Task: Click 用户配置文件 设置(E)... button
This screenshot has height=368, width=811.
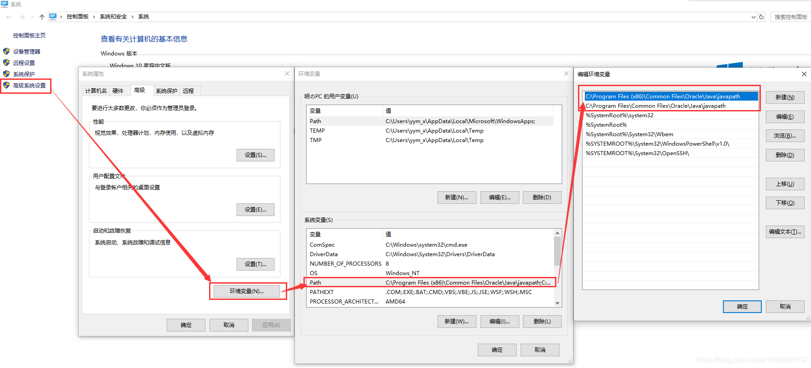Action: [256, 210]
